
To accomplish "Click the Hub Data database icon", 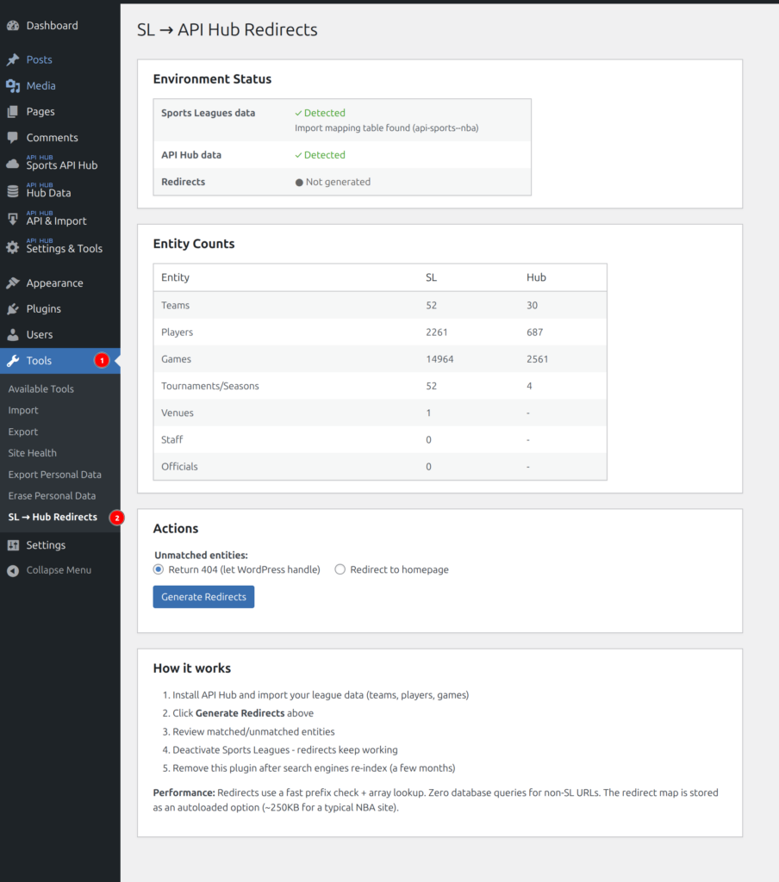I will (13, 191).
